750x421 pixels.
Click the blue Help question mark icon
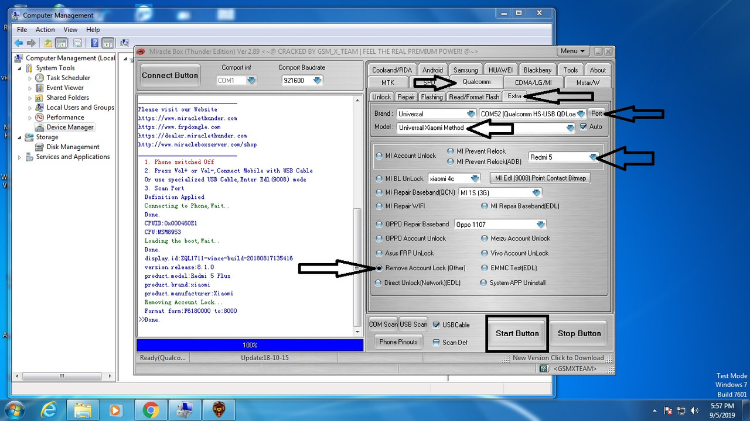[94, 43]
